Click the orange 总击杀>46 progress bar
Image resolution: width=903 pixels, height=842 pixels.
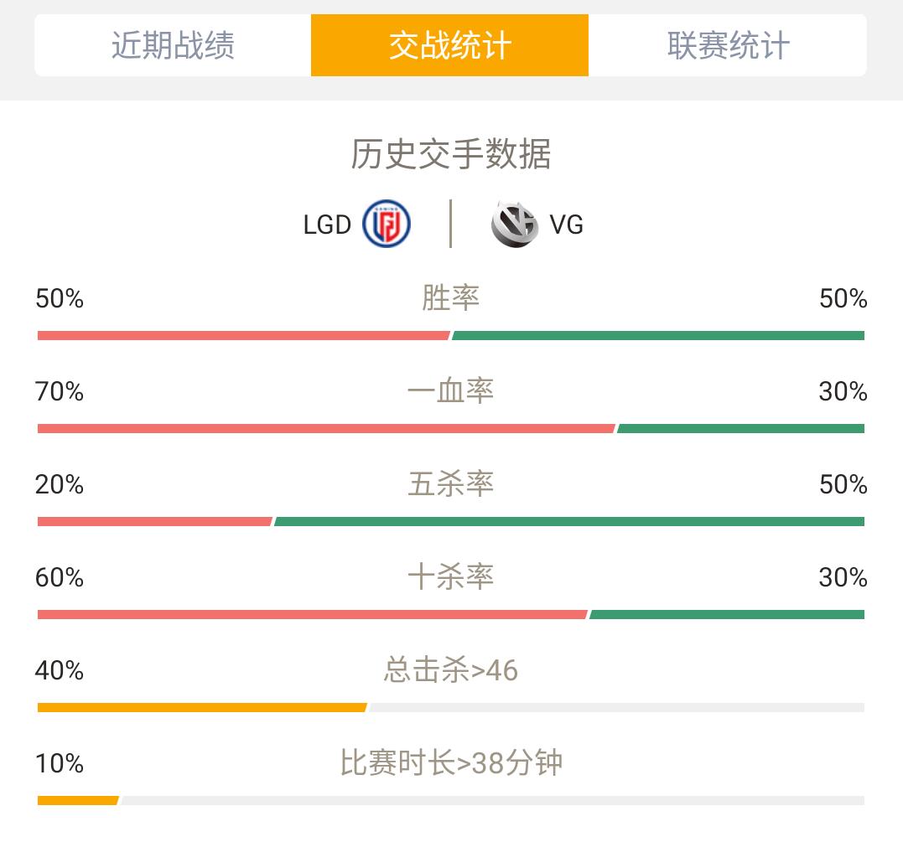(202, 707)
